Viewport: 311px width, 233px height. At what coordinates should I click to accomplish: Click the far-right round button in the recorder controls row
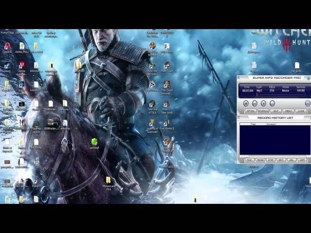point(308,103)
